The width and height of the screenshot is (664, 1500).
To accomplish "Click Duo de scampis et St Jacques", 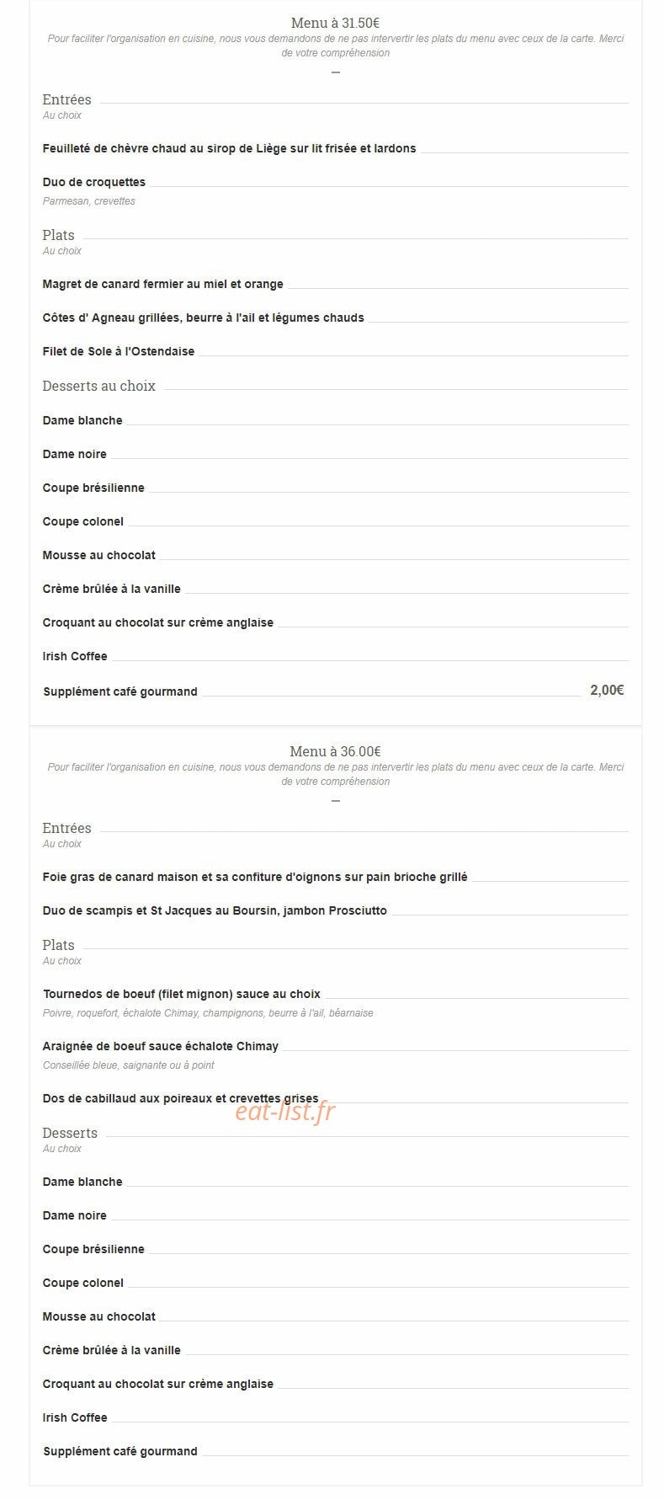I will pos(215,910).
